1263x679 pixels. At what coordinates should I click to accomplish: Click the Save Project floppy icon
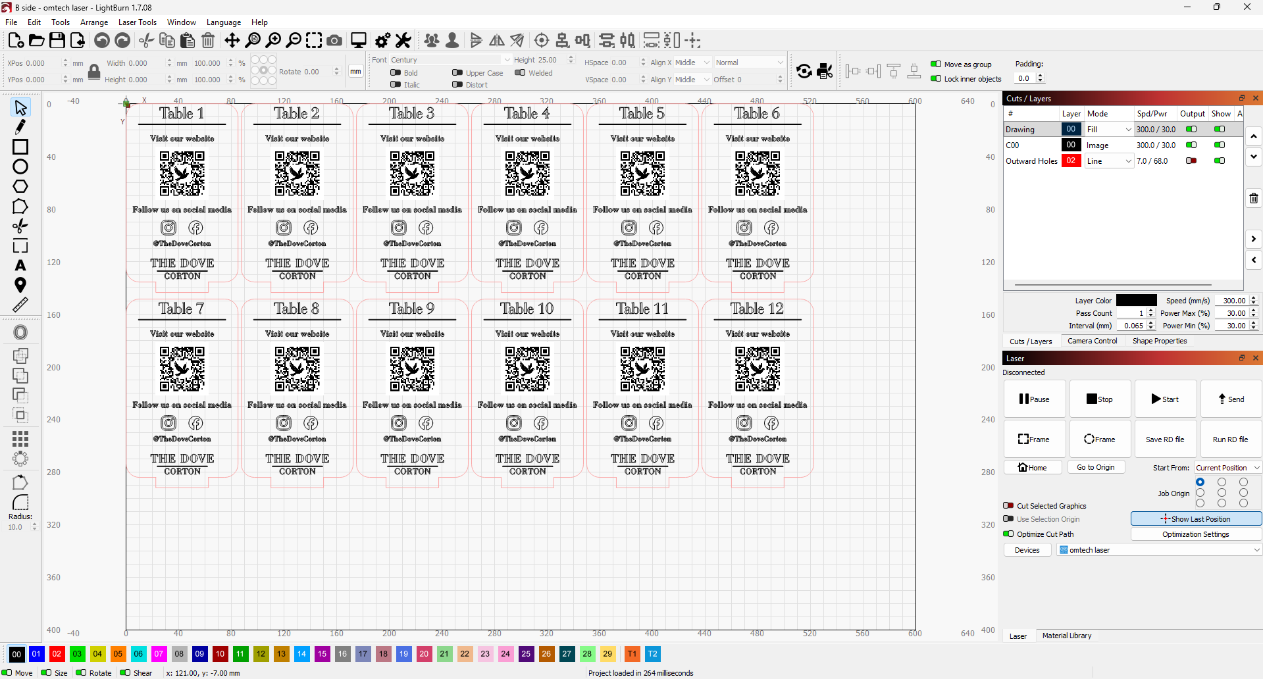[57, 41]
